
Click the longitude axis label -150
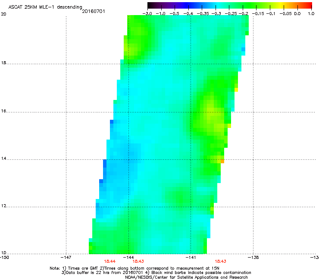[4, 258]
